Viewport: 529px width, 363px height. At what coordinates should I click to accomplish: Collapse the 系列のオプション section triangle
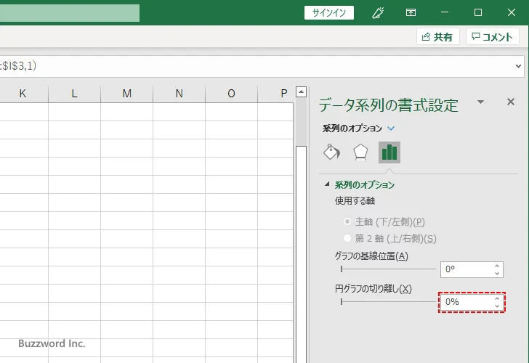click(326, 184)
